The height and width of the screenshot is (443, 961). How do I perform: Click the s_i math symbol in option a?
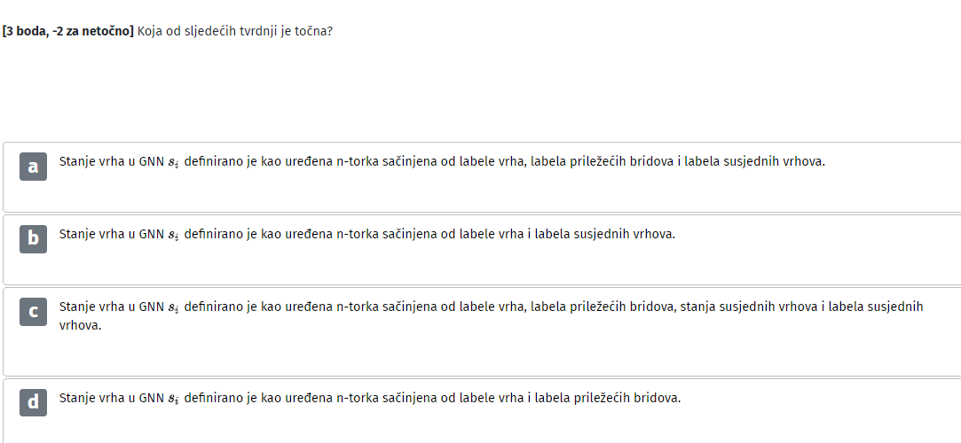point(173,163)
